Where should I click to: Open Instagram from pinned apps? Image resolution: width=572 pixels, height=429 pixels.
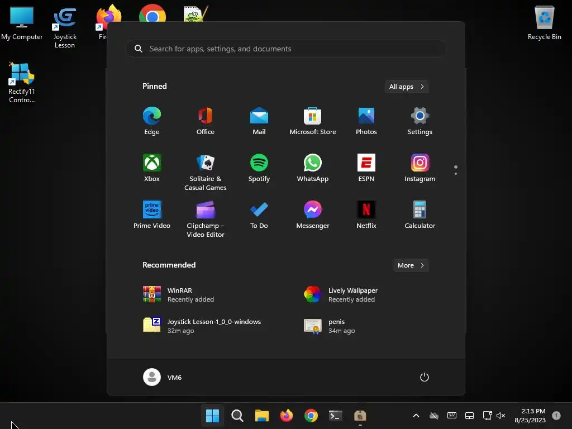[x=420, y=168]
